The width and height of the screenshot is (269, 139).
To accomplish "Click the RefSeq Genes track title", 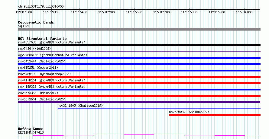I will coord(31,129).
